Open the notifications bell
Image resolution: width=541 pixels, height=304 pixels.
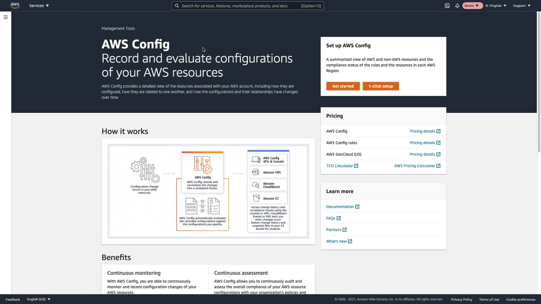point(457,5)
